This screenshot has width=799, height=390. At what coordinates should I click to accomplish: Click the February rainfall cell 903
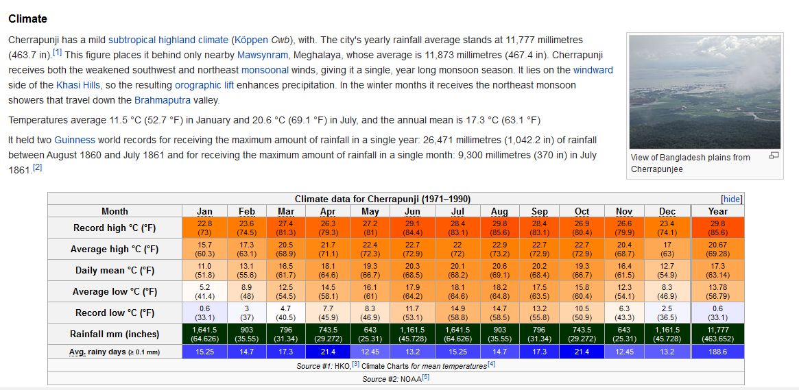[247, 334]
